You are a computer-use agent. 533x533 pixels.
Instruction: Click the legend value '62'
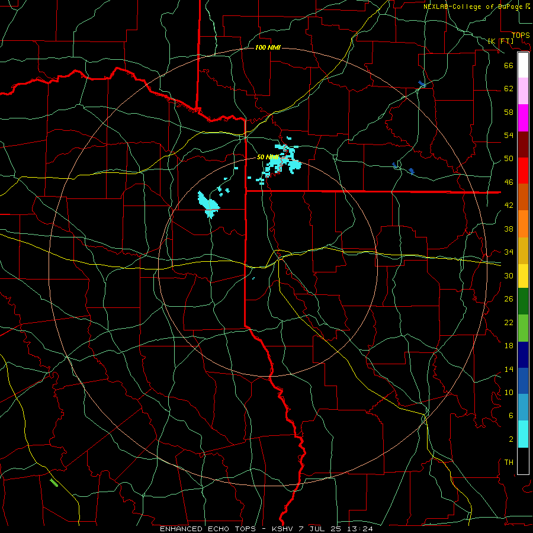(x=509, y=89)
